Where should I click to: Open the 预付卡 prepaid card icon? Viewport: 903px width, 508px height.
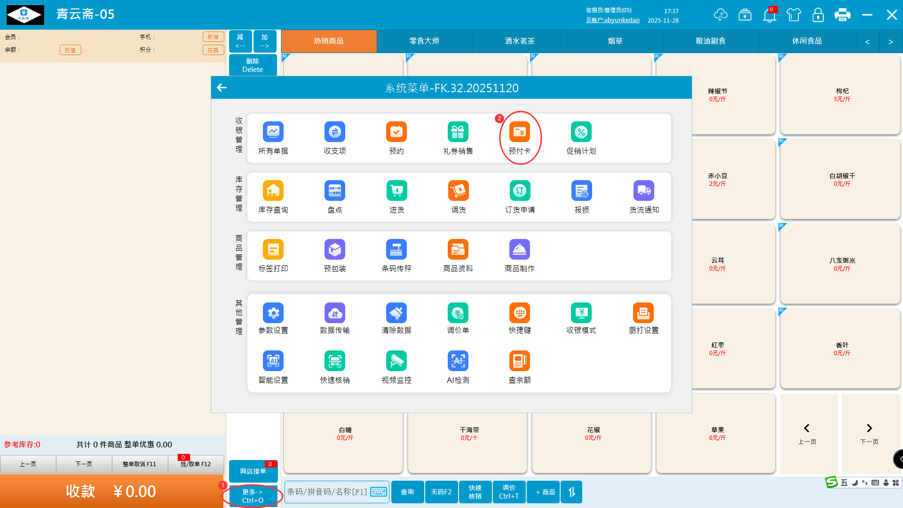519,132
